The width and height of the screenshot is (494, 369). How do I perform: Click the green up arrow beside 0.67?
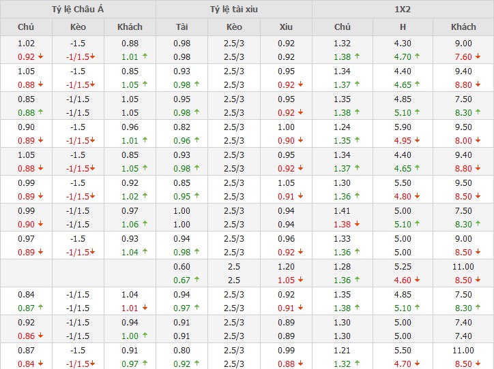coord(197,280)
